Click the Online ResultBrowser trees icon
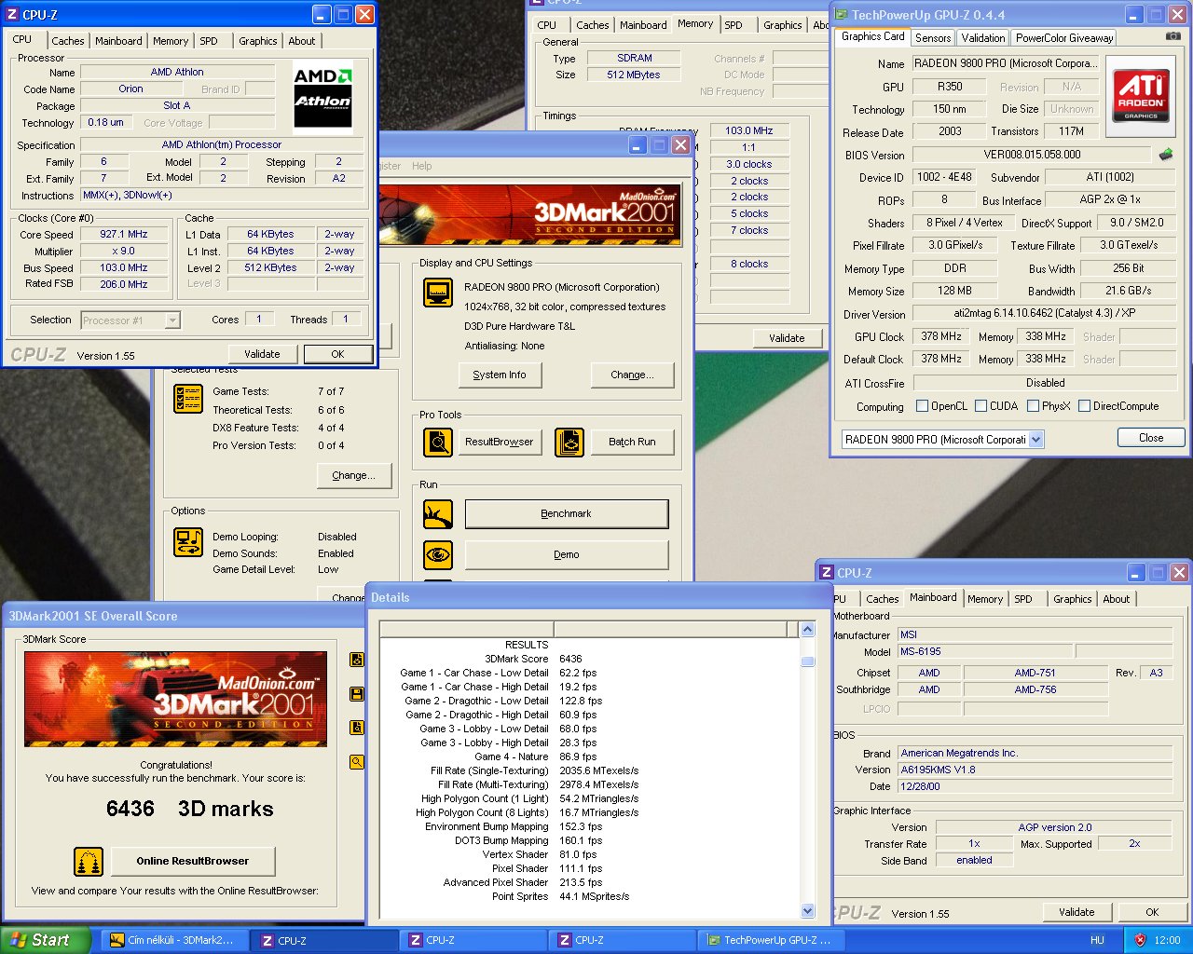1193x954 pixels. [89, 861]
